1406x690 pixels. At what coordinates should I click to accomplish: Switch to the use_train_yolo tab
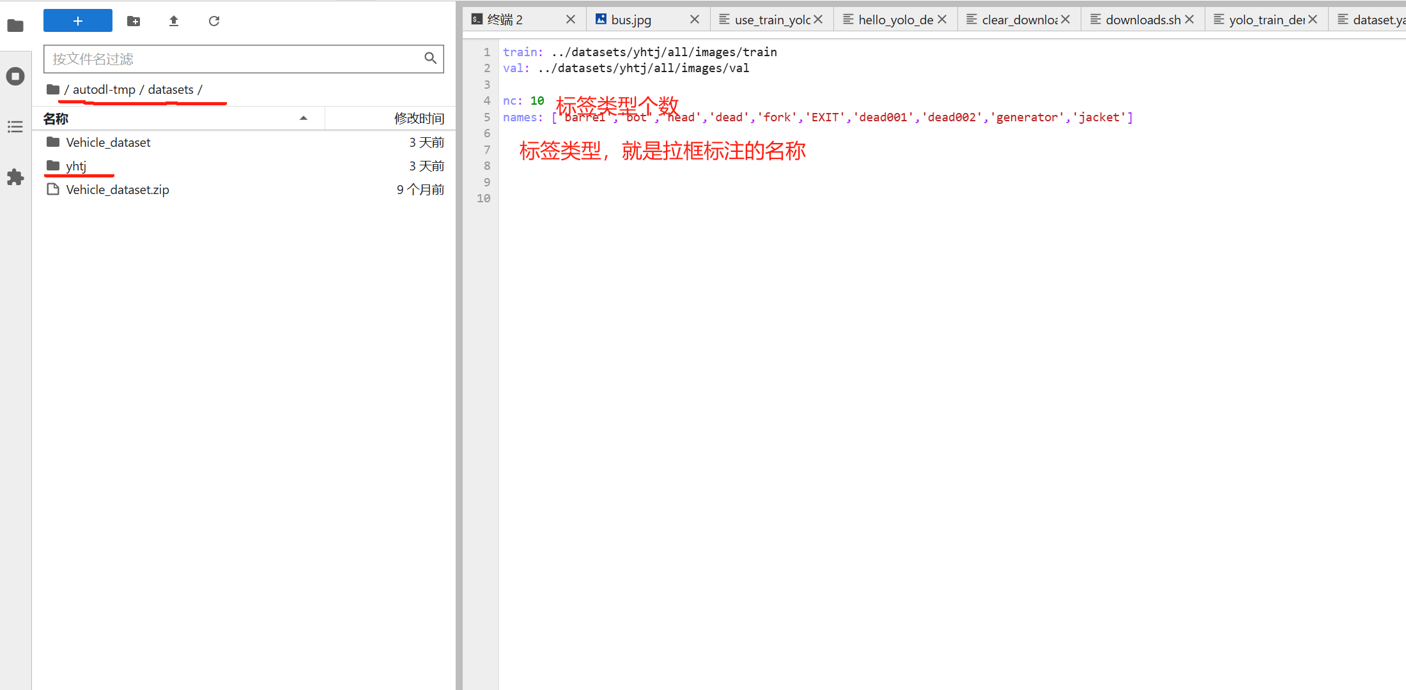point(771,20)
